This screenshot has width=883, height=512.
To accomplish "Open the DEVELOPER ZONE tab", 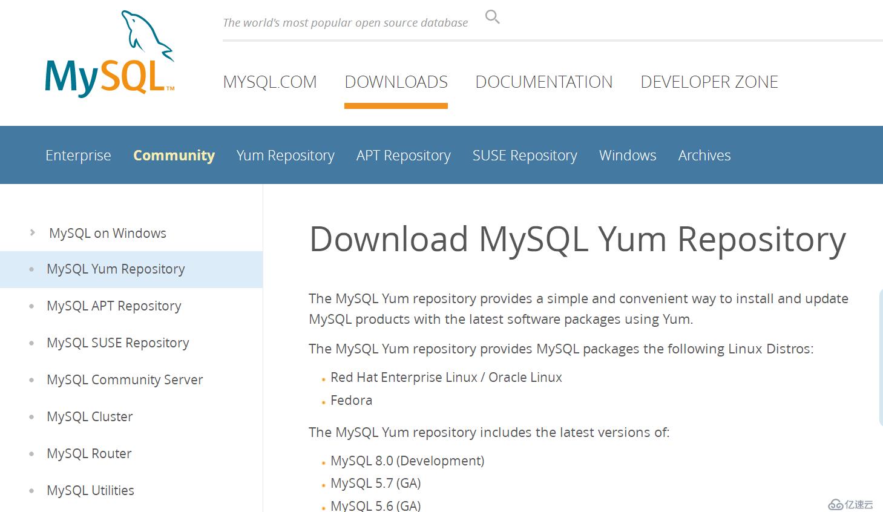I will tap(709, 82).
